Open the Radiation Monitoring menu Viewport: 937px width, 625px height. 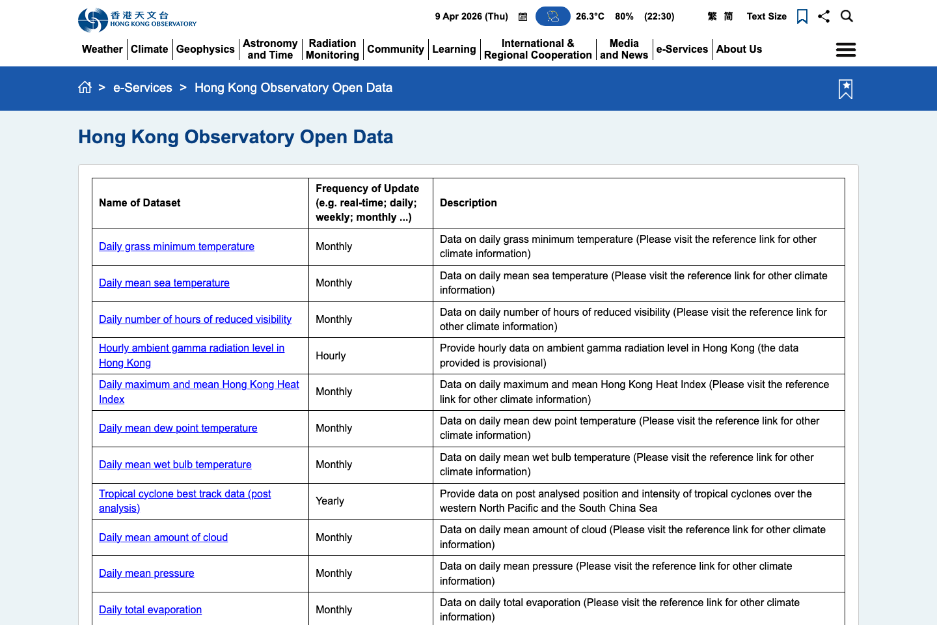332,49
